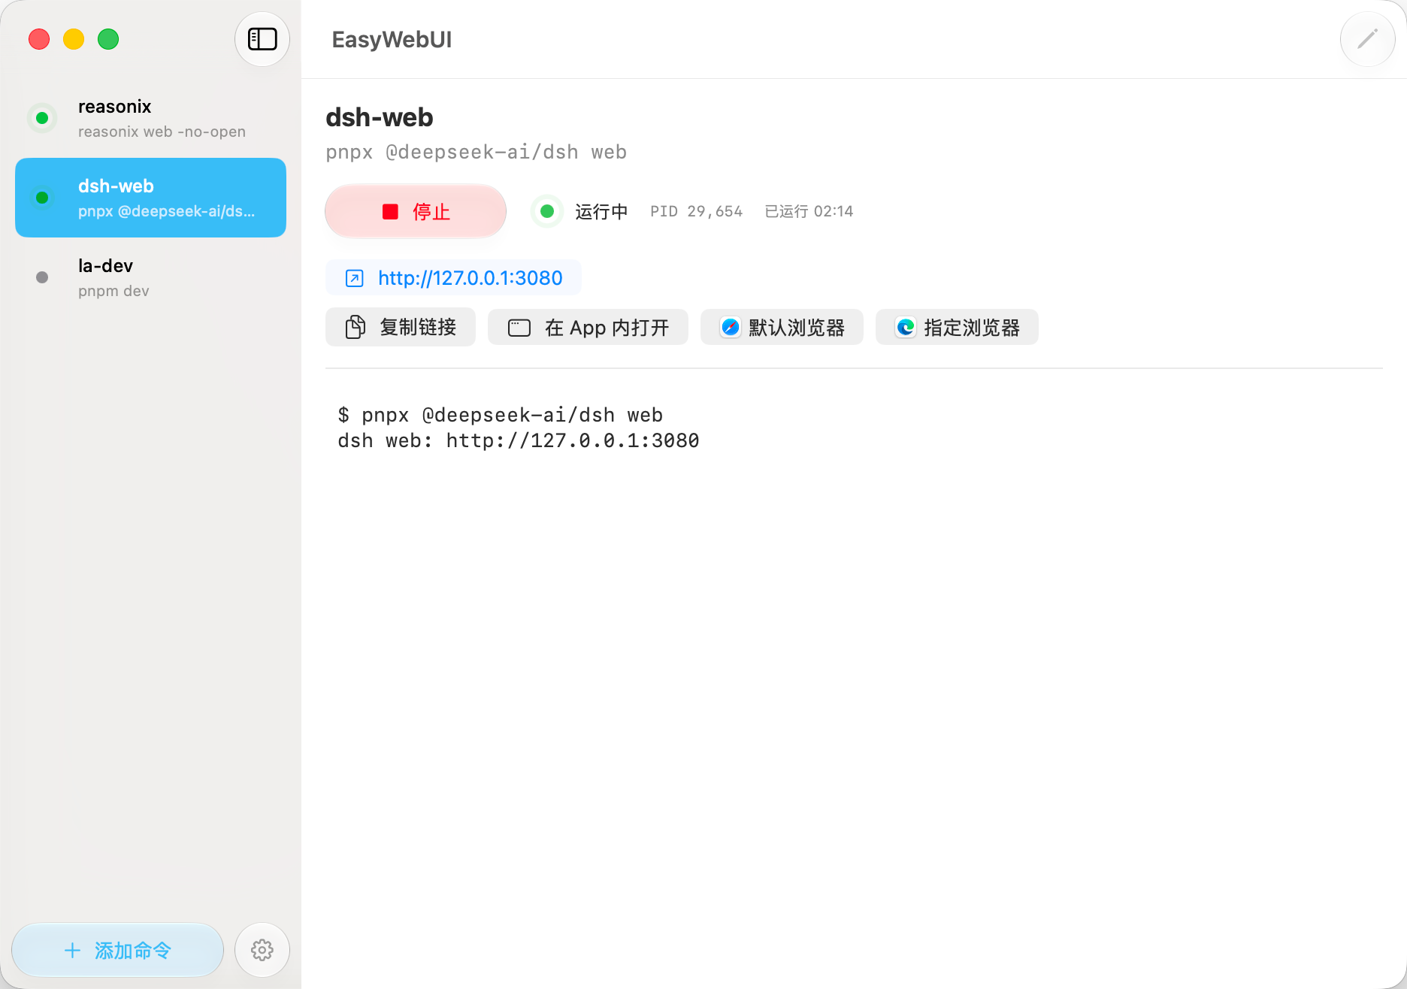Click 复制链接 button
Image resolution: width=1407 pixels, height=989 pixels.
coord(401,327)
